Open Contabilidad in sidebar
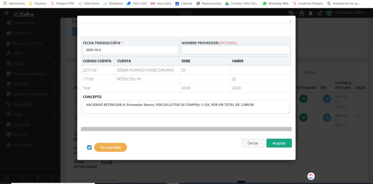This screenshot has width=373, height=184. pyautogui.click(x=19, y=104)
